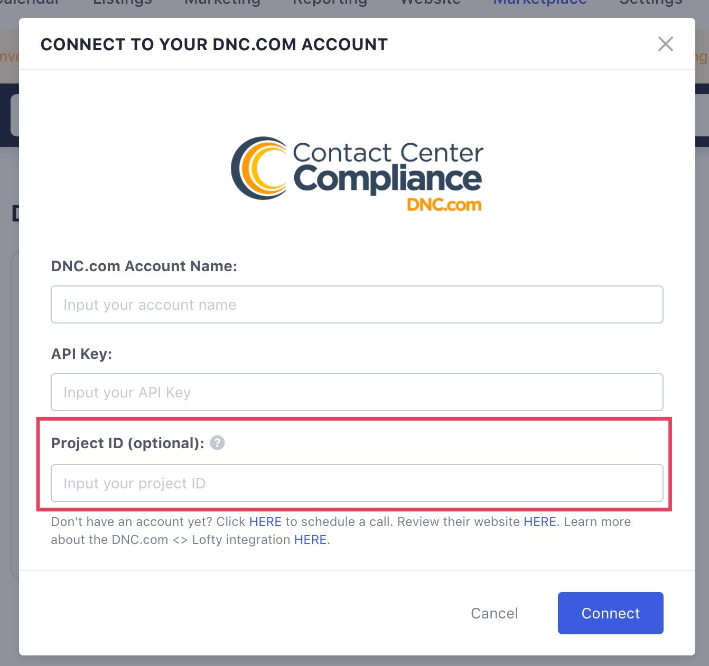Click into the API Key input box
709x666 pixels.
tap(357, 392)
